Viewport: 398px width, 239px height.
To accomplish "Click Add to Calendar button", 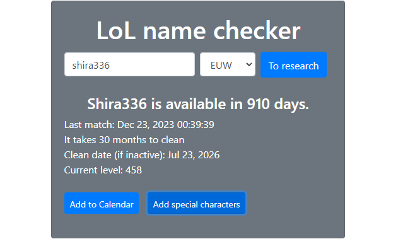I will 102,203.
